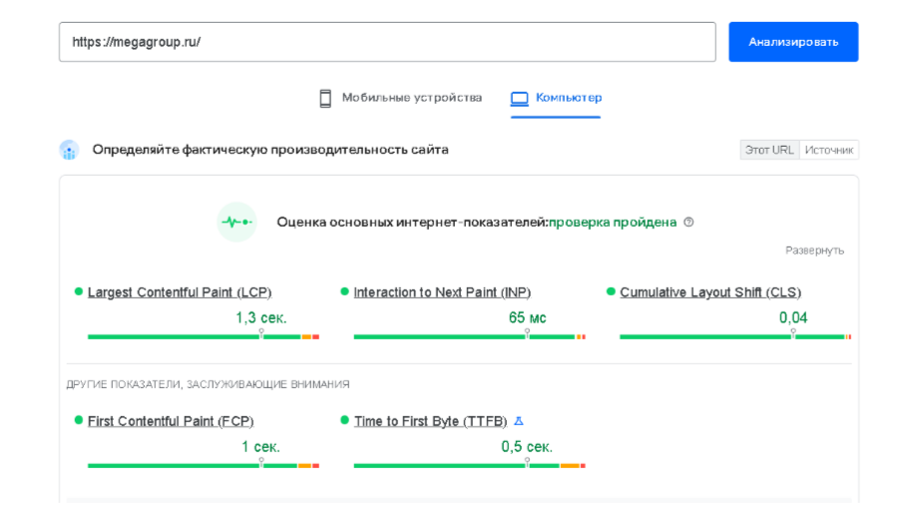Expand details with "Развернуть"
Screen dimensions: 906x510
pos(814,251)
